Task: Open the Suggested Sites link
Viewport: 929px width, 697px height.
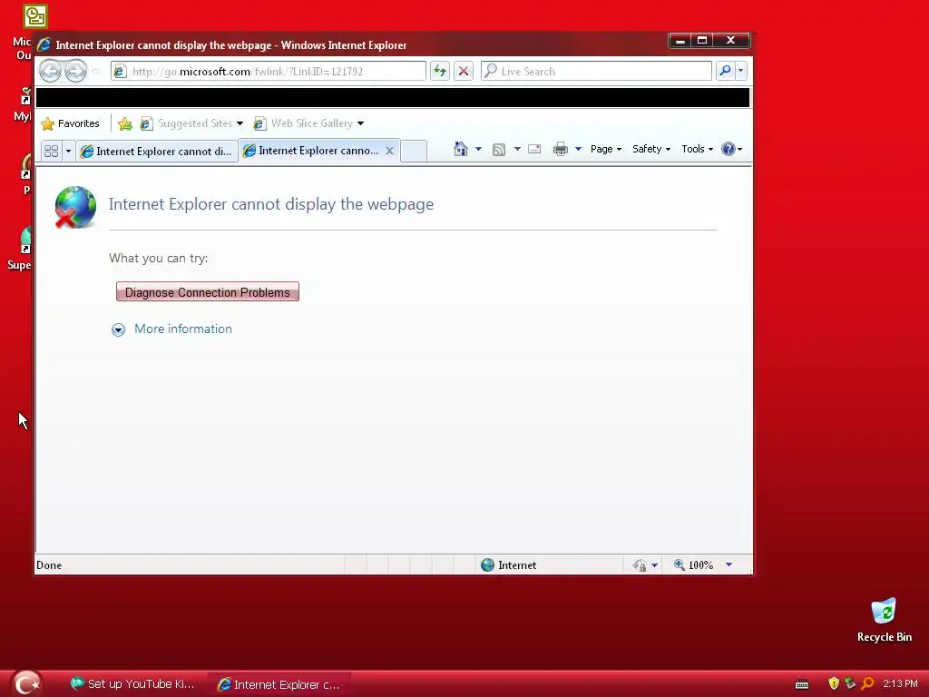Action: (195, 123)
